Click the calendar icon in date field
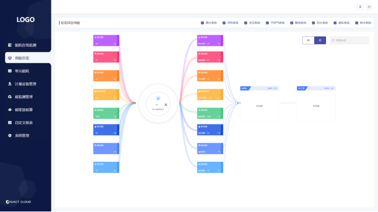The height and width of the screenshot is (212, 378). tap(334, 40)
